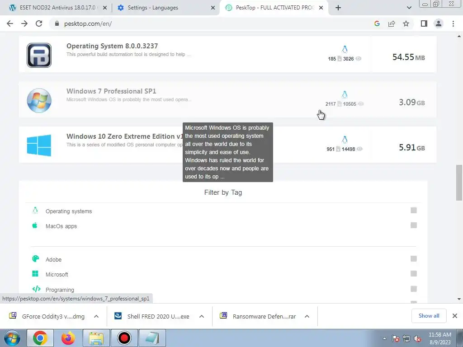Enable the Microsoft tag checkbox
The height and width of the screenshot is (347, 463).
(414, 274)
